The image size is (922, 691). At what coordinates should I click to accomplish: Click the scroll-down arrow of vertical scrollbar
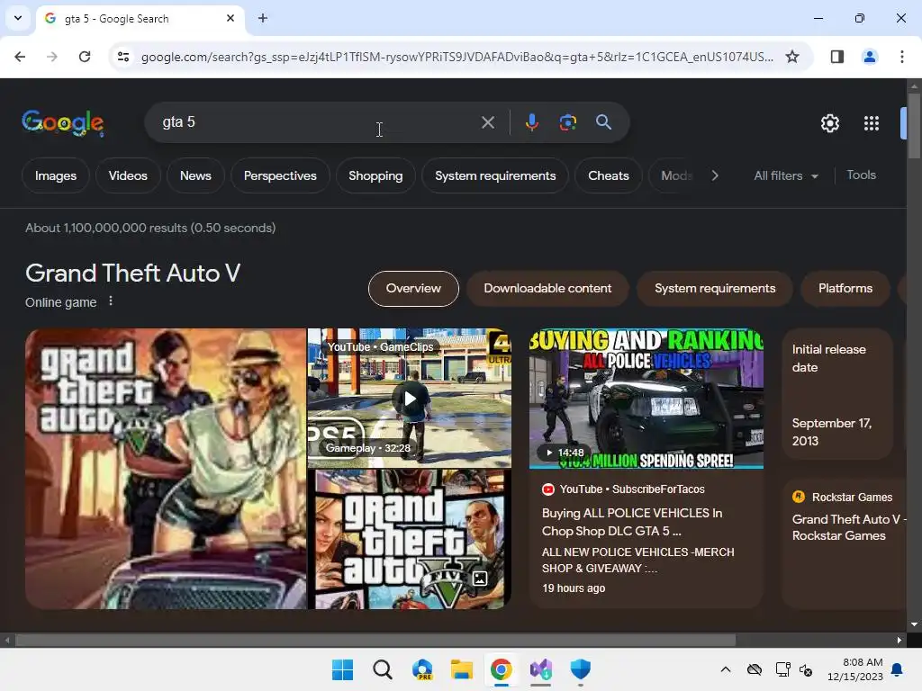[914, 624]
